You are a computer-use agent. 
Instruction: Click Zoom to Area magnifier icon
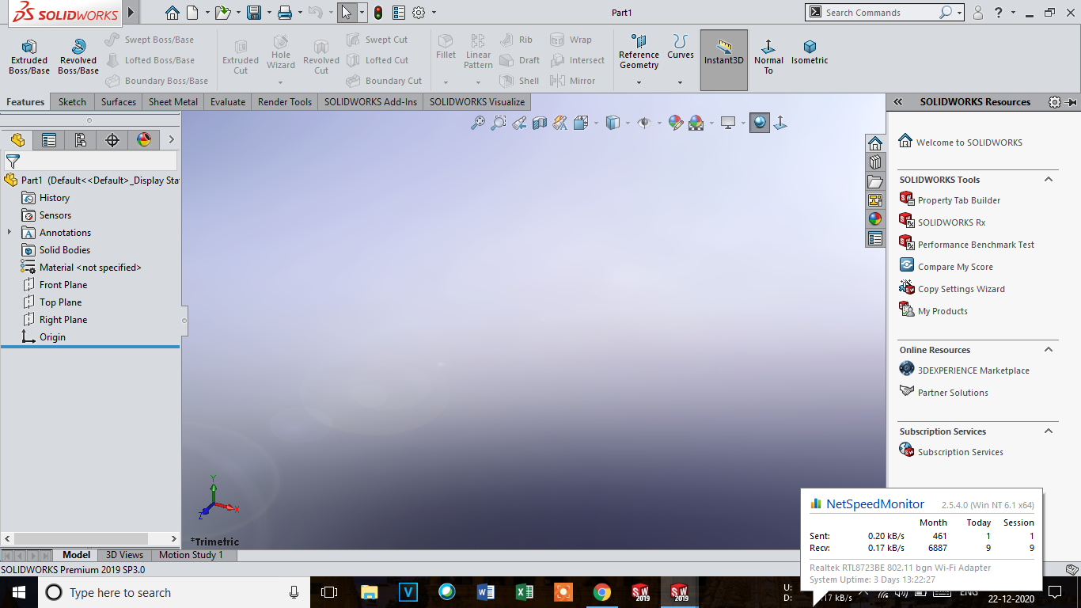click(499, 123)
